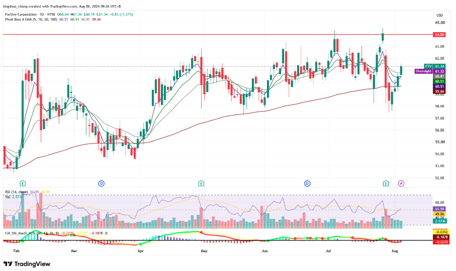Click the 58.00 price axis value
Viewport: 456px width, 271px height.
tap(440, 106)
